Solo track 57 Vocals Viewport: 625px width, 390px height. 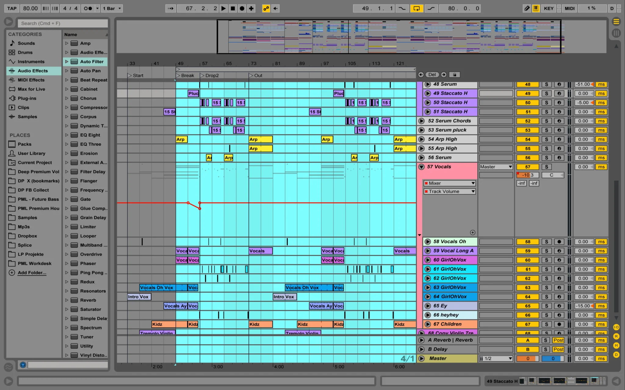[547, 167]
